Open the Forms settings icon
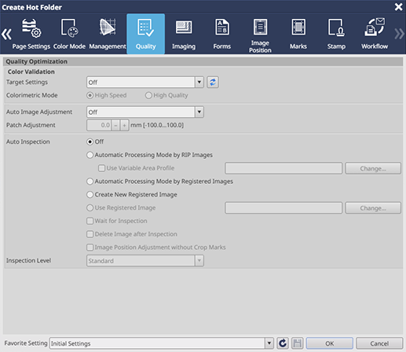 [222, 27]
